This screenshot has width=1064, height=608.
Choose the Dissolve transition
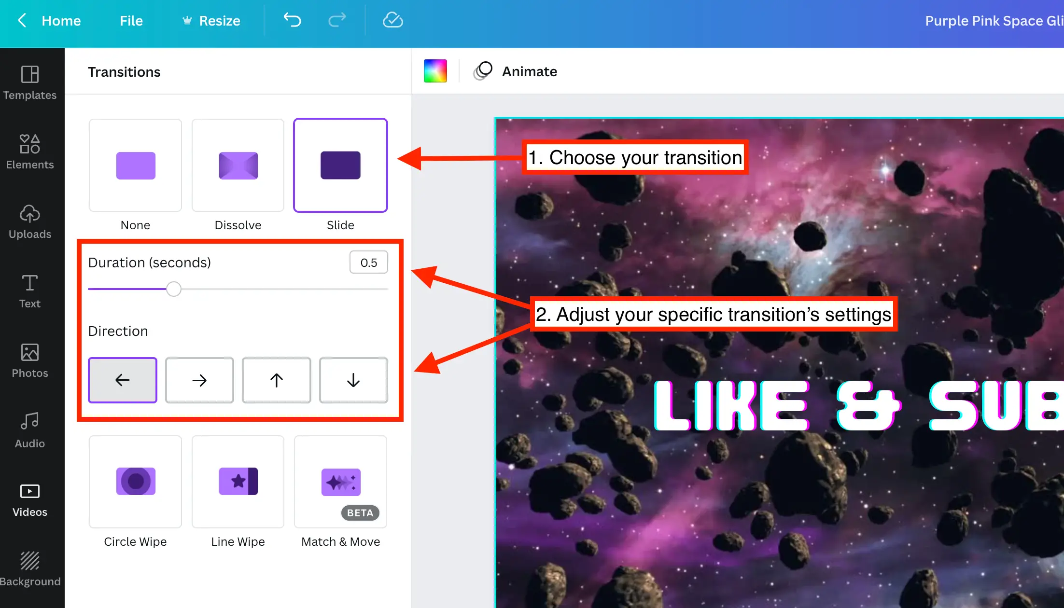coord(238,166)
